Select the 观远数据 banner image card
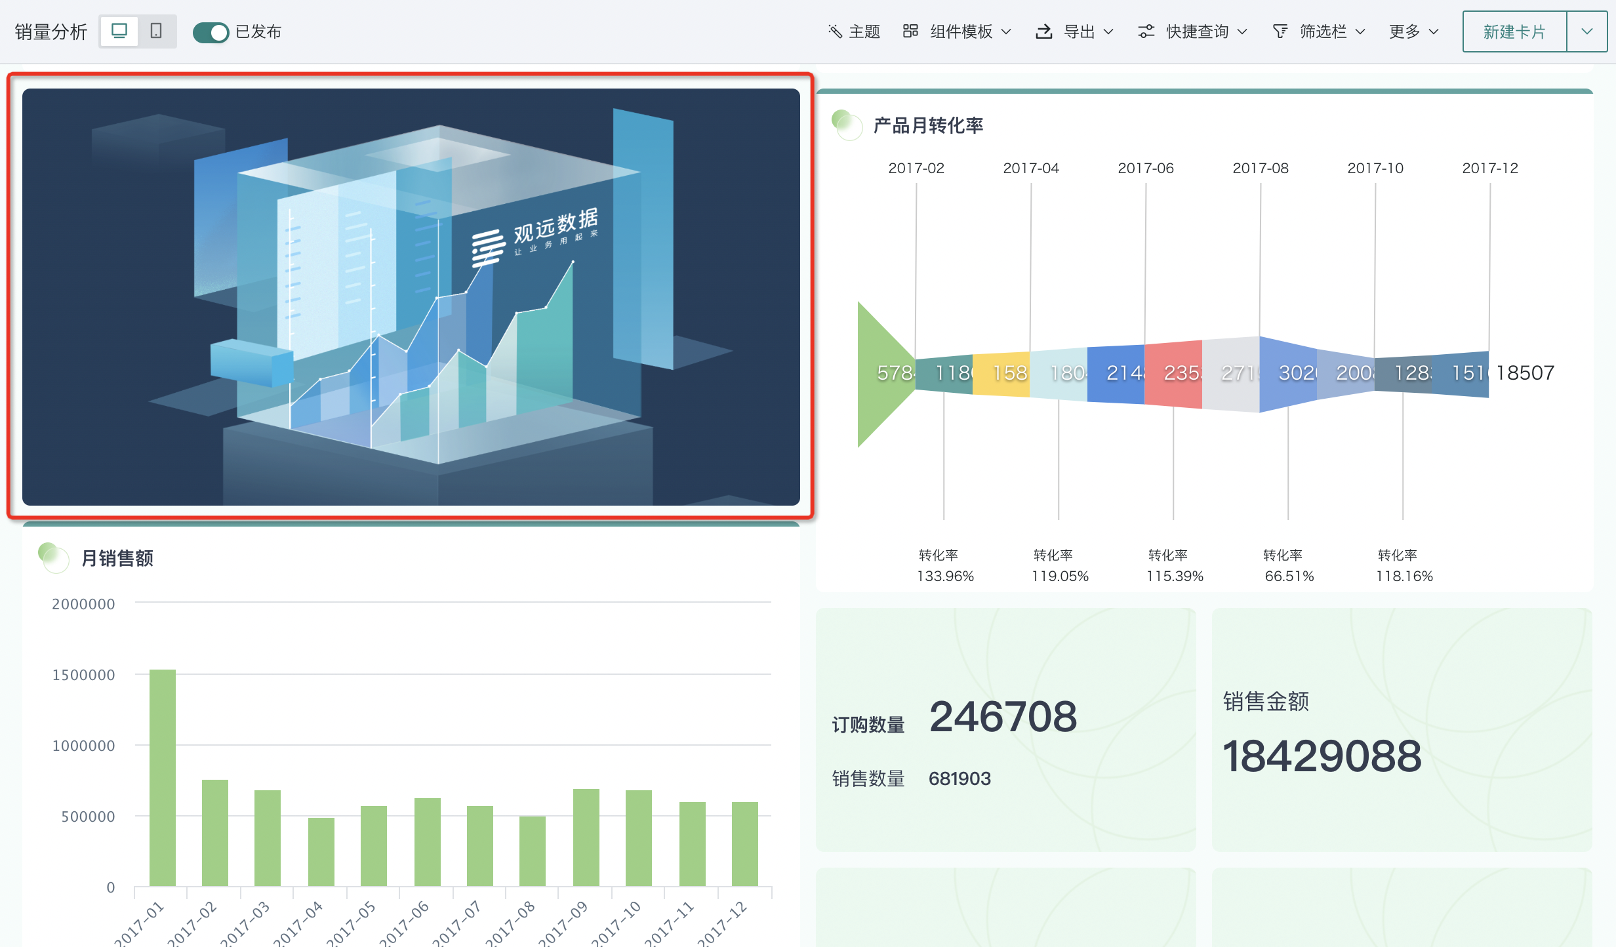Viewport: 1616px width, 947px height. pyautogui.click(x=411, y=296)
